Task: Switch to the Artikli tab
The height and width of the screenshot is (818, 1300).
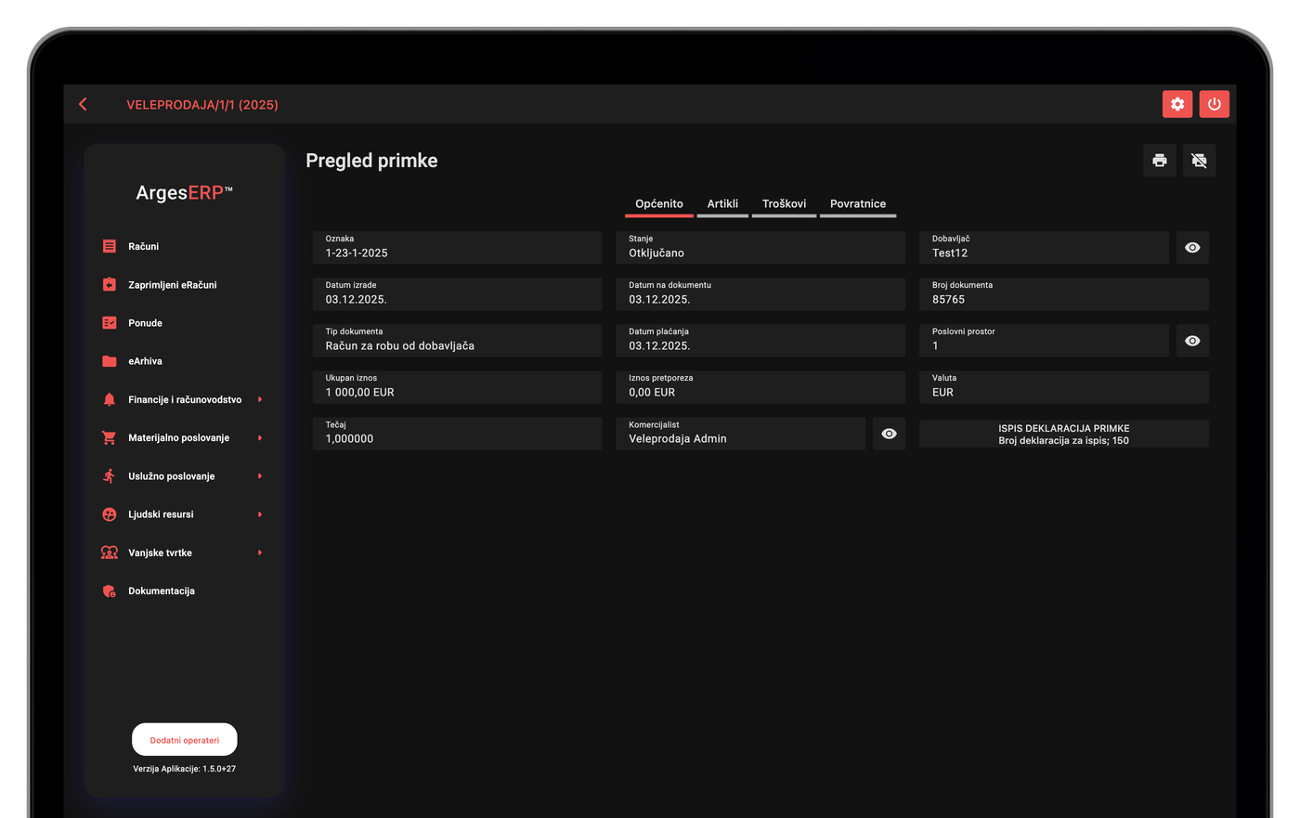Action: click(722, 204)
